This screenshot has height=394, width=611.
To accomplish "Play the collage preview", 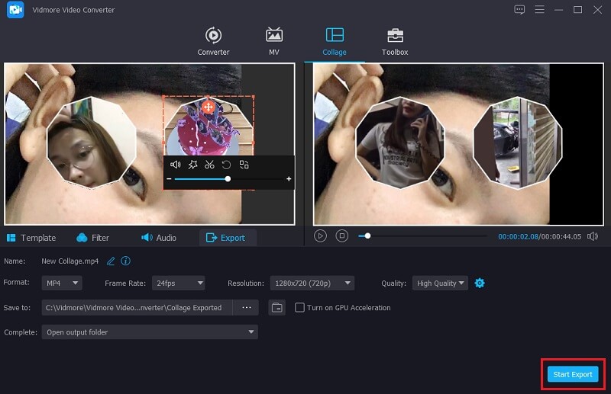I will tap(321, 236).
